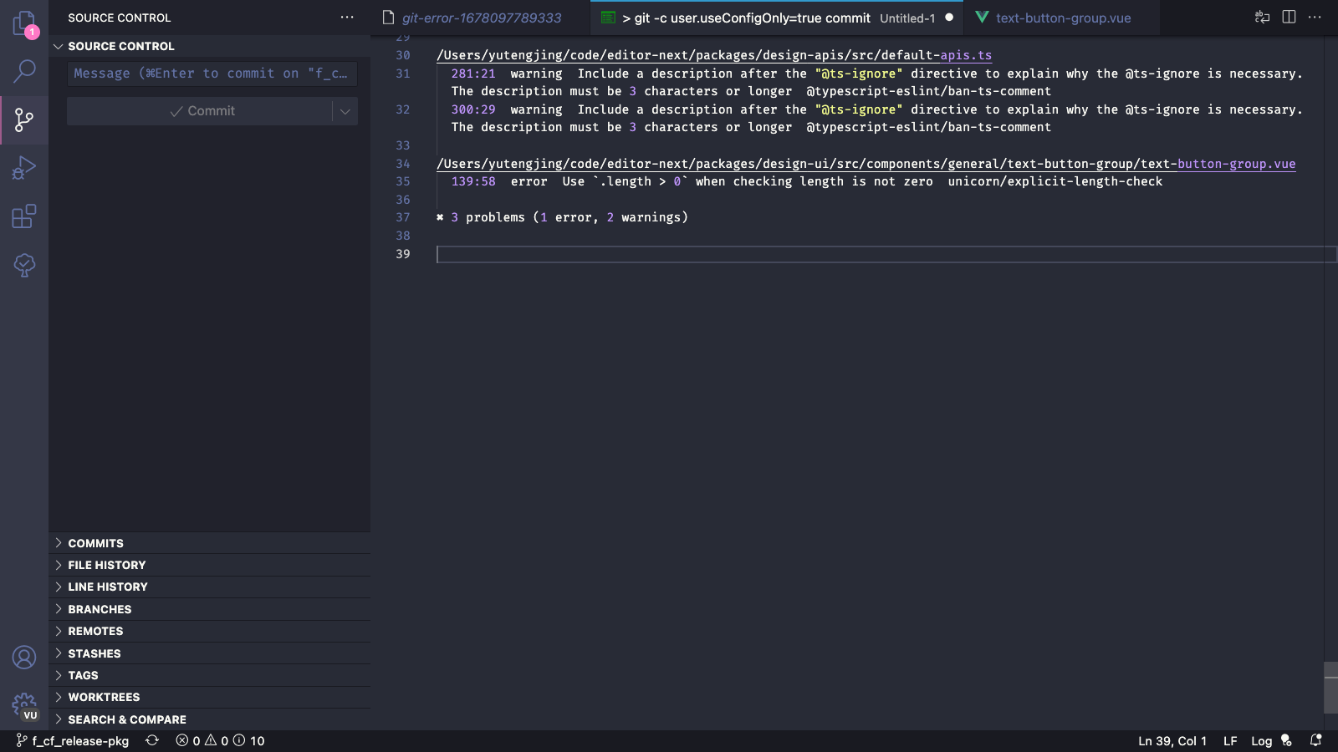Open the Explorer view in the sidebar
The width and height of the screenshot is (1338, 752).
tap(24, 25)
